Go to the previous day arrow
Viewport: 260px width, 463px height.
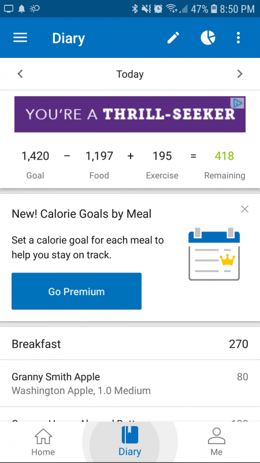[x=20, y=74]
